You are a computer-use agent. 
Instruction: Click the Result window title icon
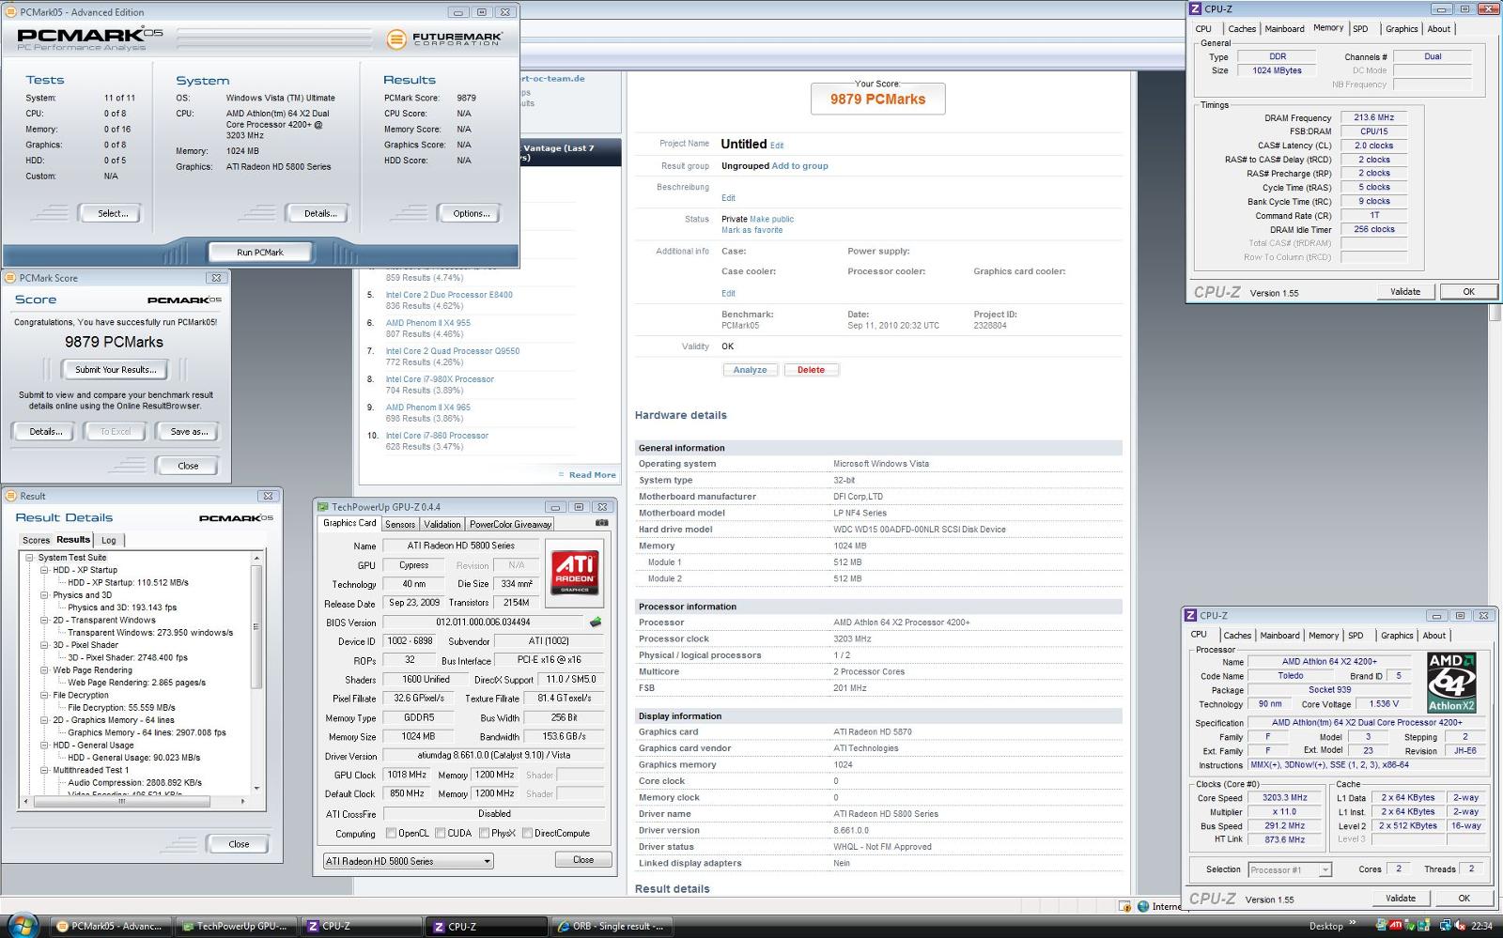click(11, 496)
